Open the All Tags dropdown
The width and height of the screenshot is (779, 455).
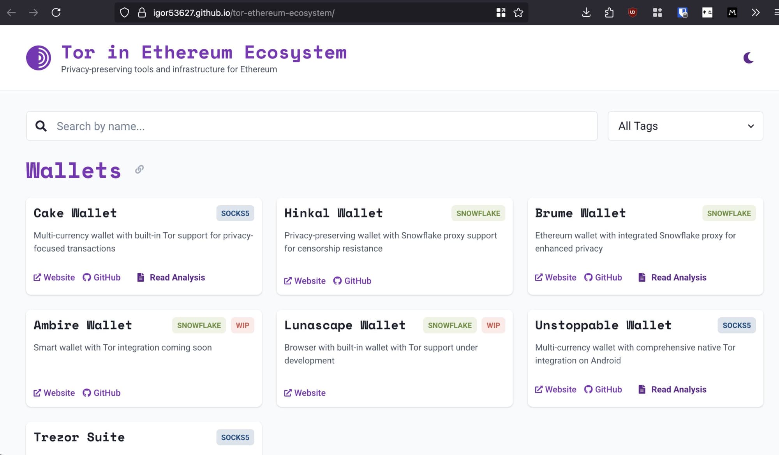(685, 126)
